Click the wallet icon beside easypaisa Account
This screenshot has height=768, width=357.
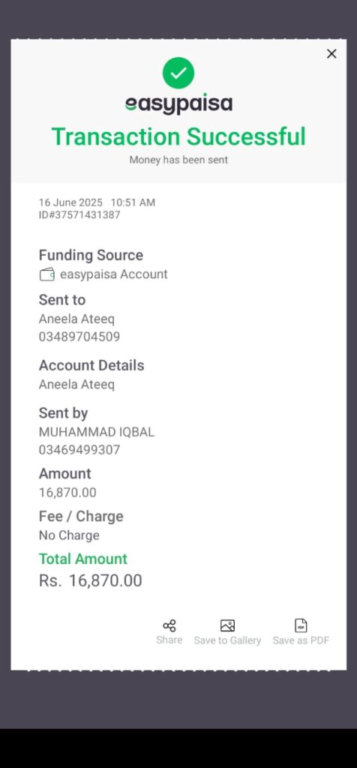(47, 274)
